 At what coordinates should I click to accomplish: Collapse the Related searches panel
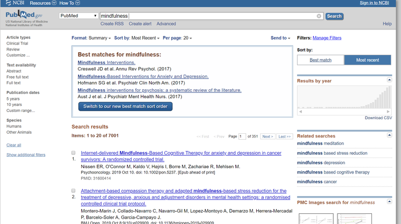pyautogui.click(x=389, y=135)
